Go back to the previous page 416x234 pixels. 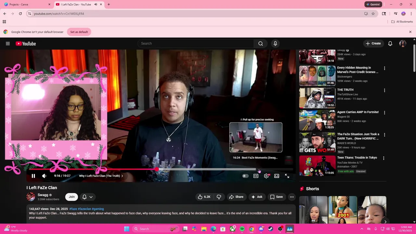(5, 14)
